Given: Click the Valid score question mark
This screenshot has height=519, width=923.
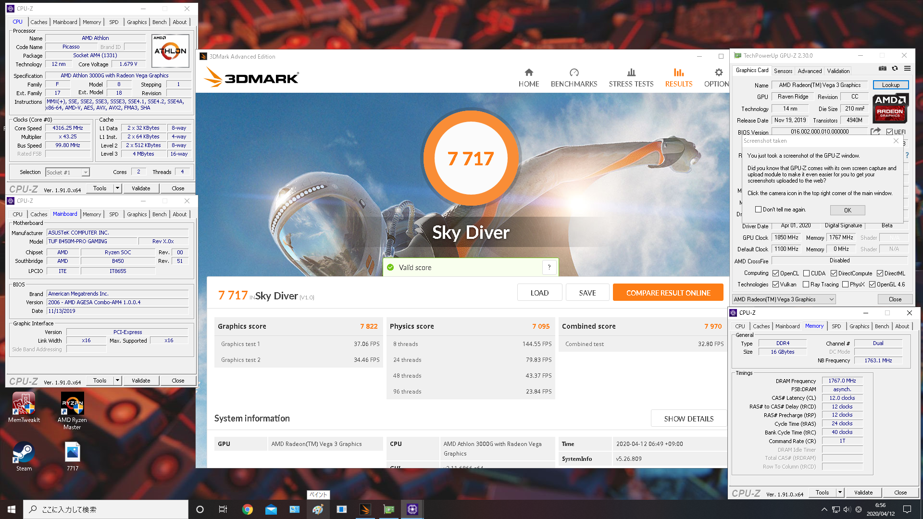Looking at the screenshot, I should pos(549,267).
